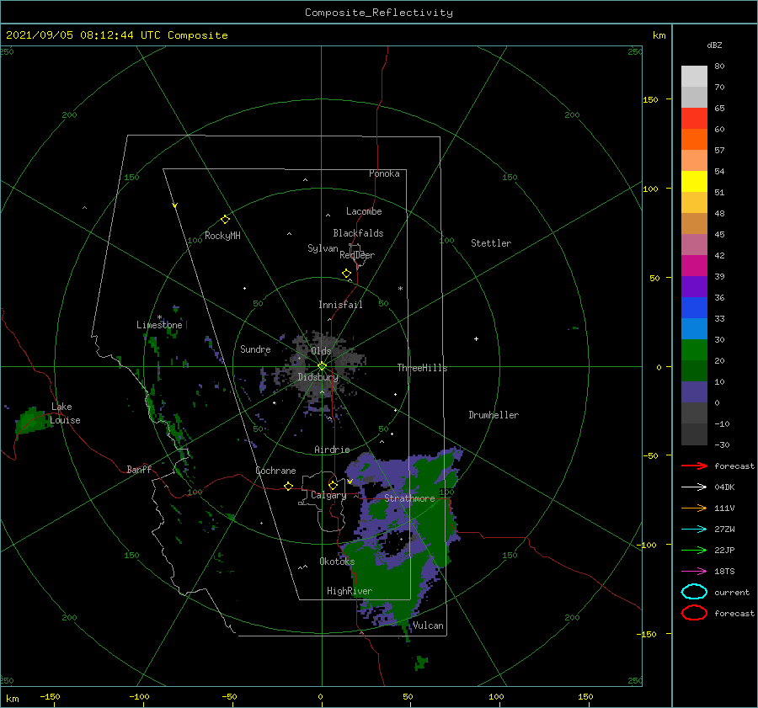Click the Strathmore label on the map
Screen dimensions: 758x708
tap(409, 498)
